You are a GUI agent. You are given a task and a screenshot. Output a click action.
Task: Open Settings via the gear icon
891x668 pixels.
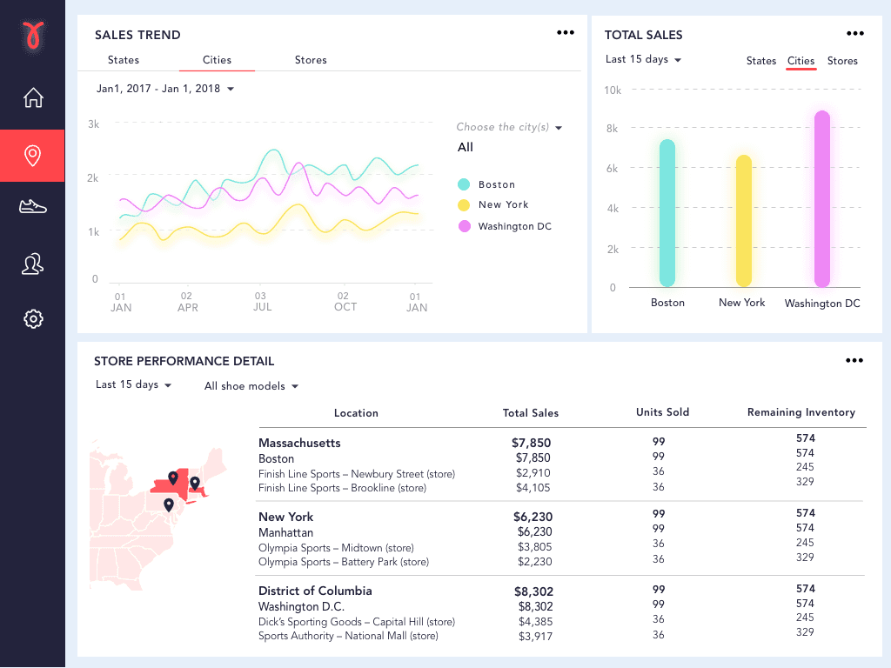(32, 318)
